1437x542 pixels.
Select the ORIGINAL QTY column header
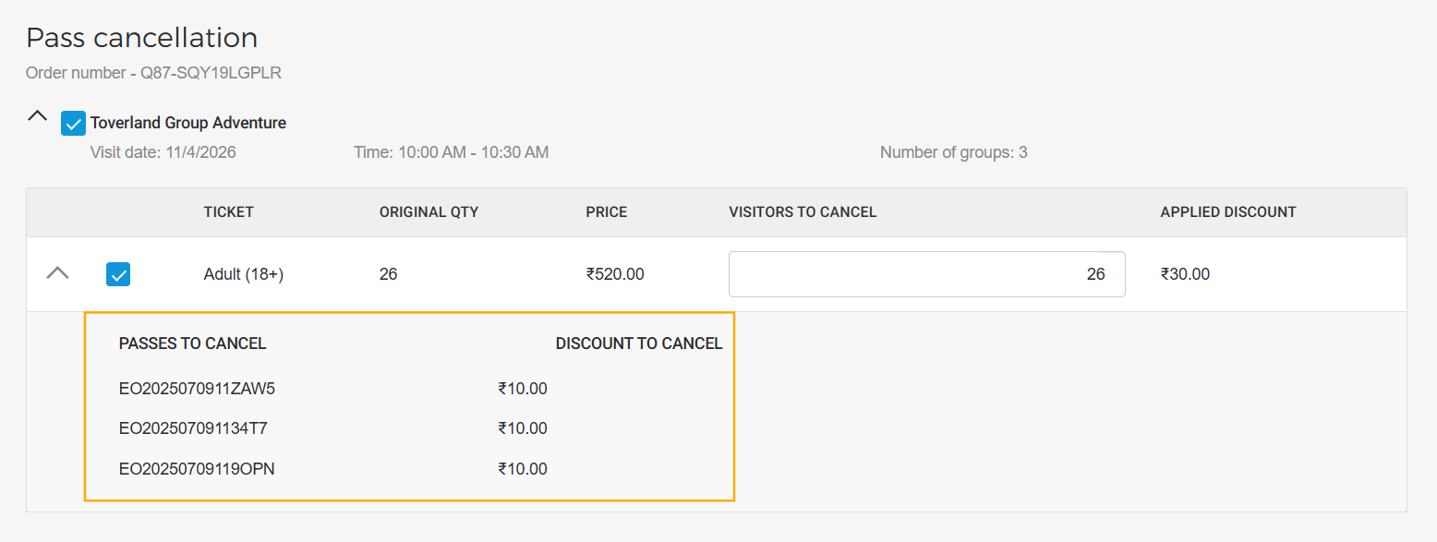pos(429,212)
